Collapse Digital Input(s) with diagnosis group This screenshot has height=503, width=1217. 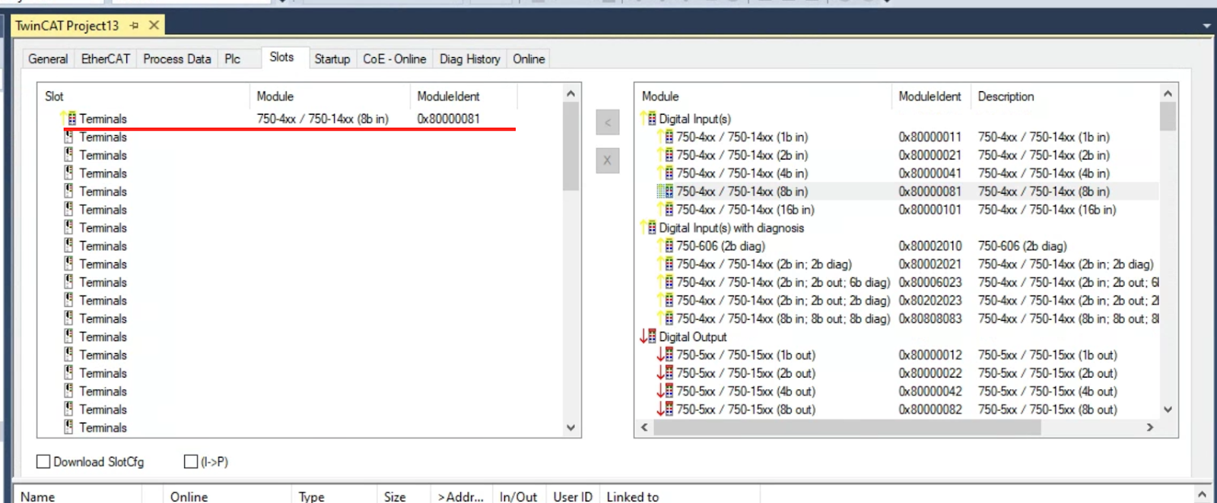[648, 228]
